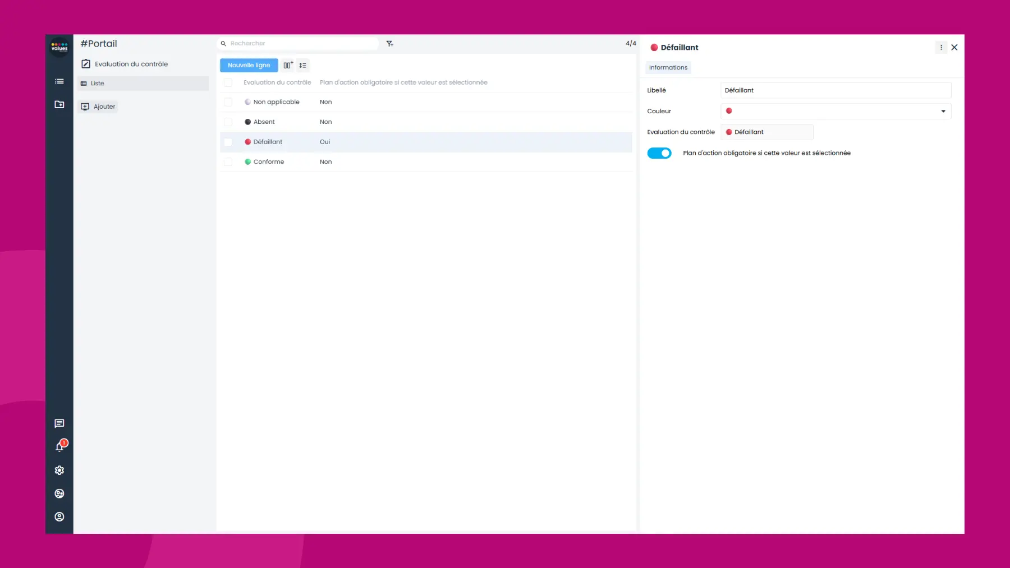Click the add column icon next to Nouvelle ligne
Screen dimensions: 1010x568
[287, 65]
